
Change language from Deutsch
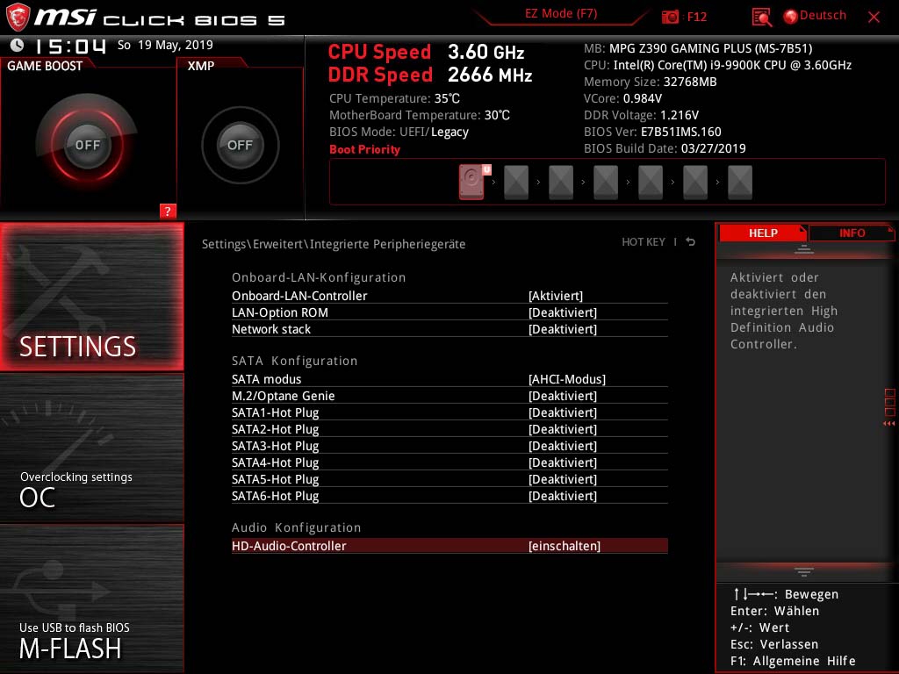tap(822, 16)
